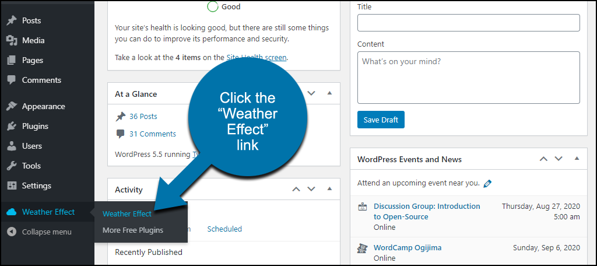597x266 pixels.
Task: Click the Plugins plug icon
Action: pyautogui.click(x=12, y=126)
